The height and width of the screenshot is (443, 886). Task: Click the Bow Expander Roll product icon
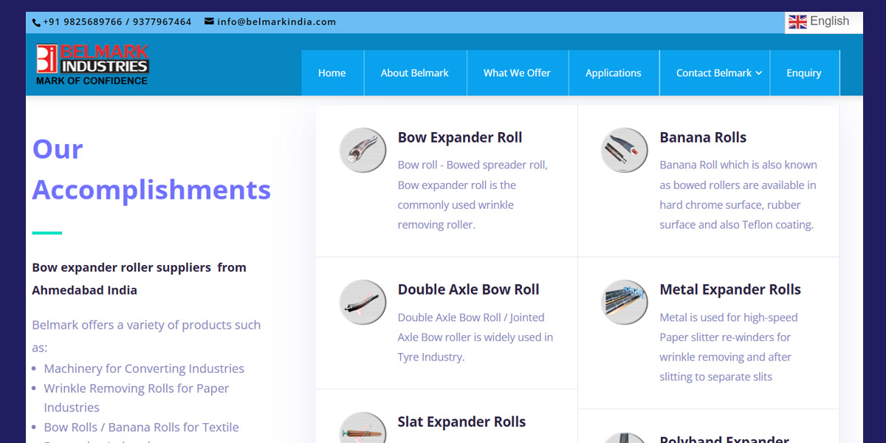coord(363,150)
